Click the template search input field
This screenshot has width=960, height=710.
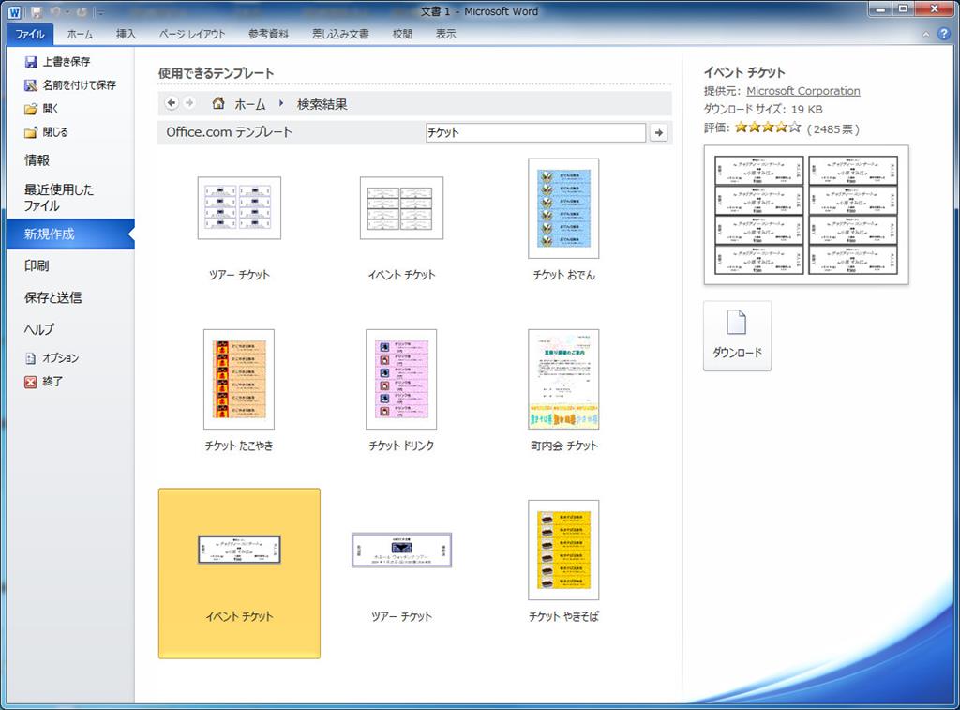click(x=534, y=133)
